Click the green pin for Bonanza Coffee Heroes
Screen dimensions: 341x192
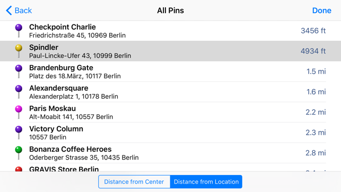pyautogui.click(x=19, y=153)
